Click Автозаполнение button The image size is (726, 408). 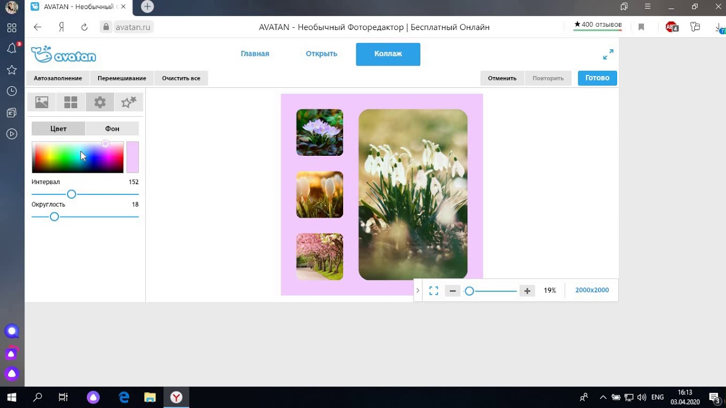pos(58,78)
